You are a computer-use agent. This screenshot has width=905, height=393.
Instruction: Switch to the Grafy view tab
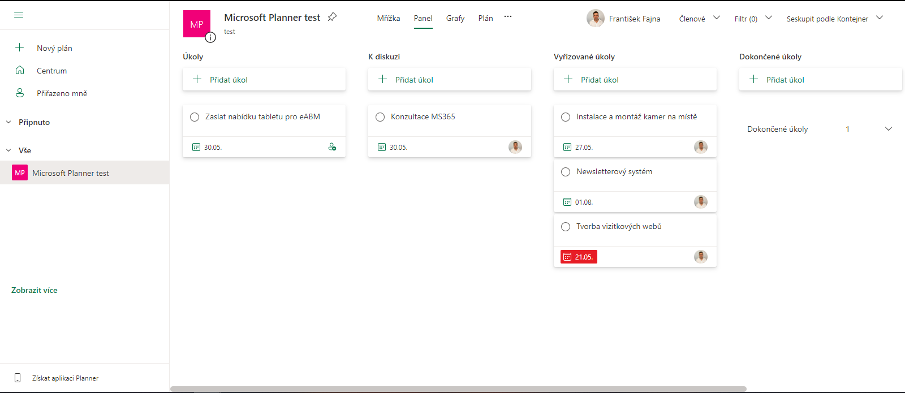pos(455,18)
